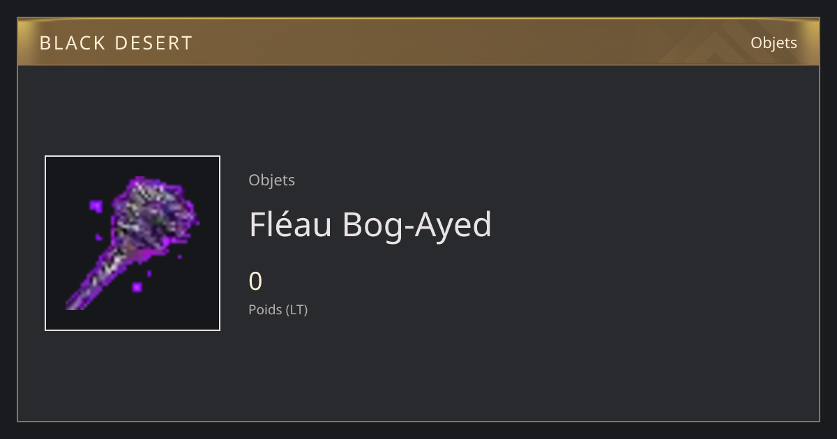The image size is (837, 439).
Task: Click the Fléau Bog-Ayed item title
Action: (x=370, y=224)
